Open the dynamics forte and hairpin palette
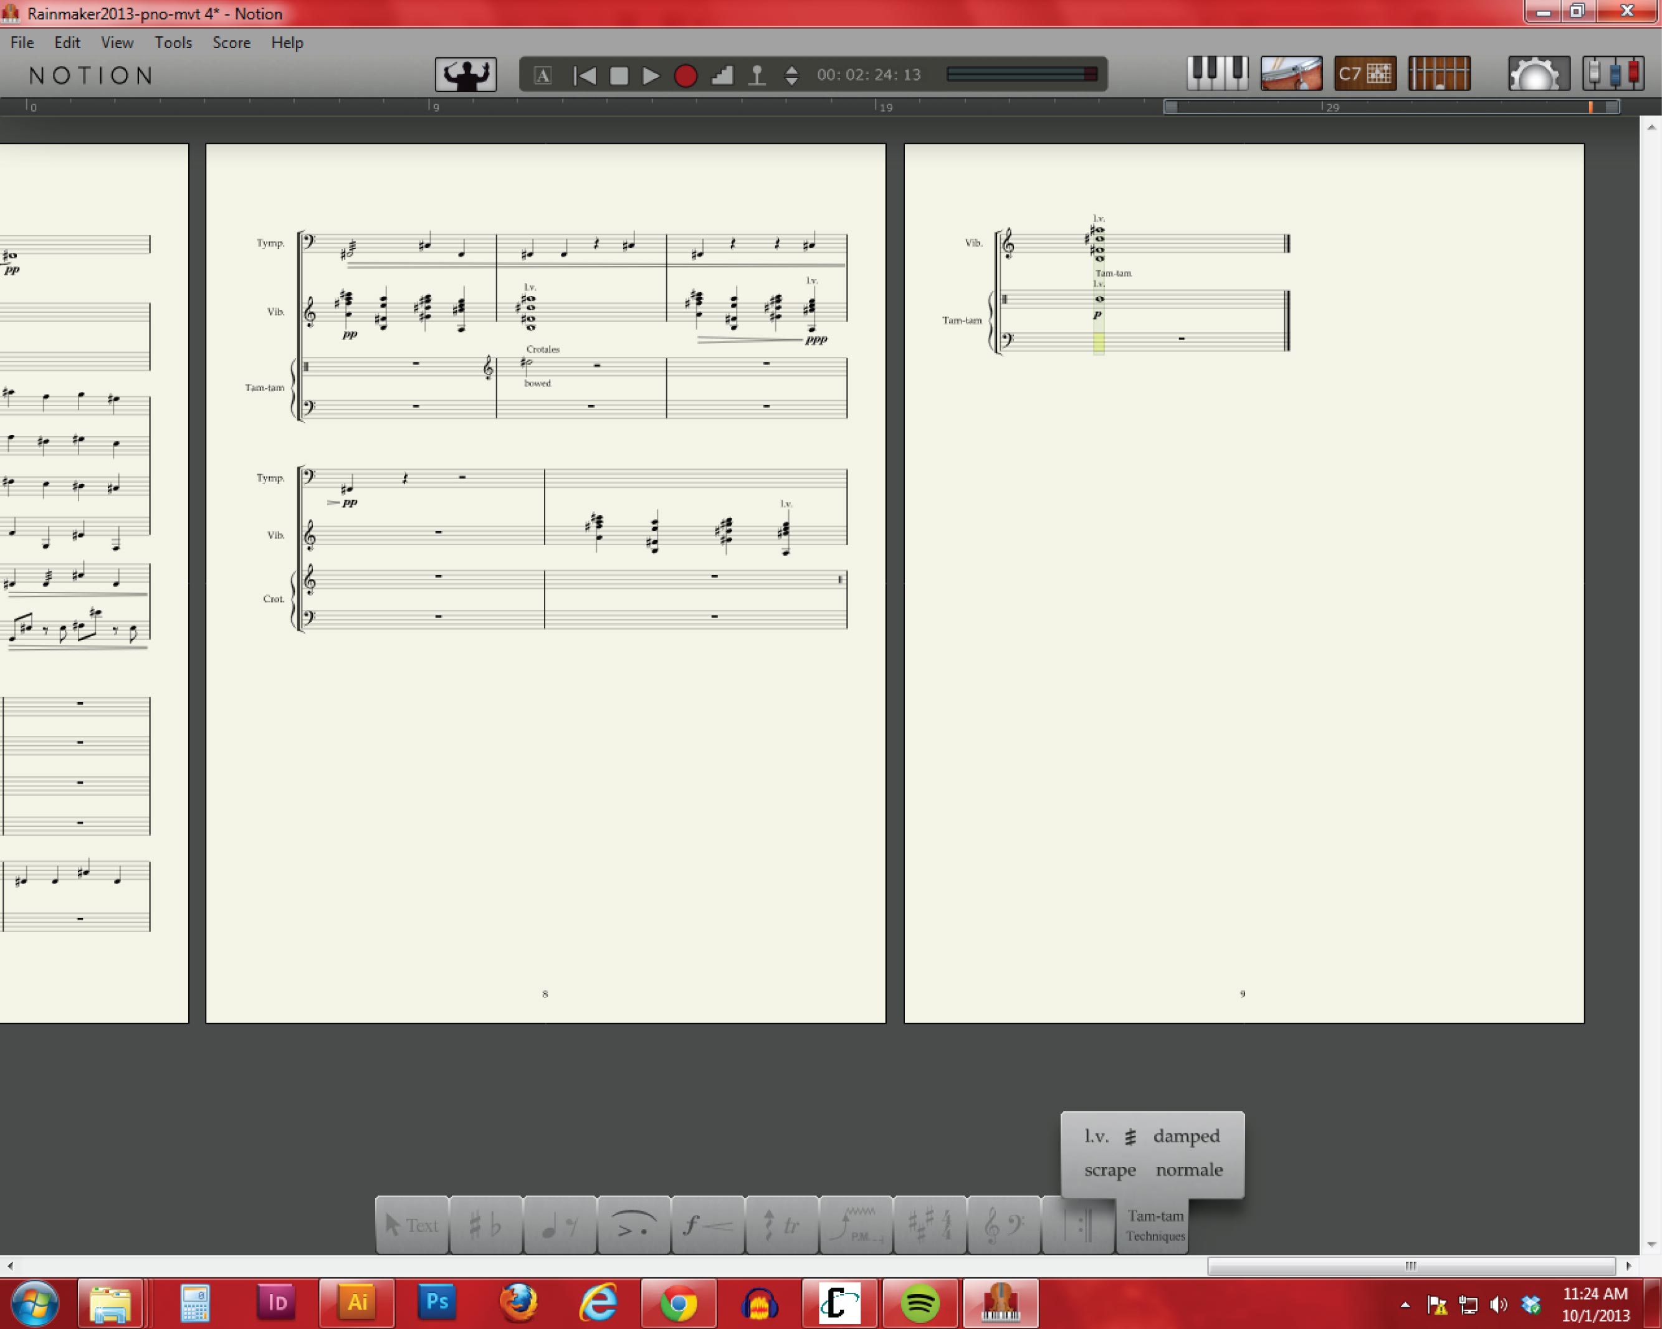 point(708,1225)
